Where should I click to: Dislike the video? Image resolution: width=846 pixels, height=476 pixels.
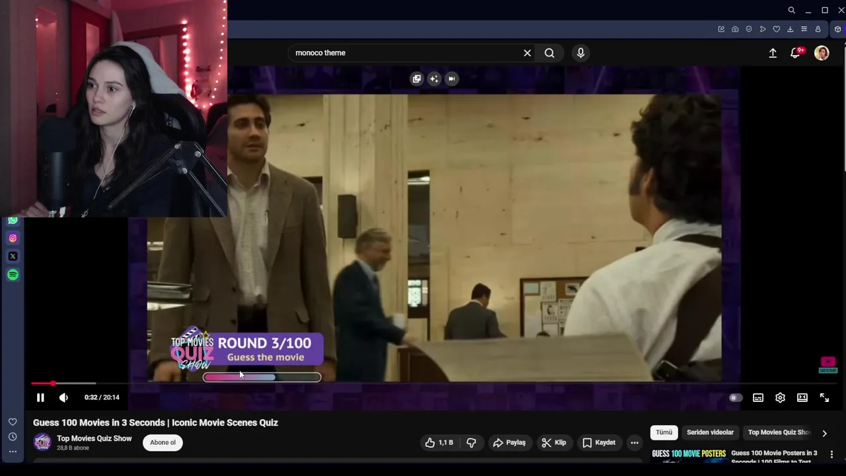[x=471, y=443]
